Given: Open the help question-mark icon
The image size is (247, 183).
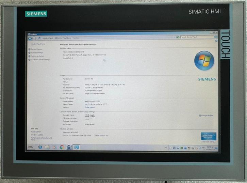Looking at the screenshot, I should coord(216,41).
